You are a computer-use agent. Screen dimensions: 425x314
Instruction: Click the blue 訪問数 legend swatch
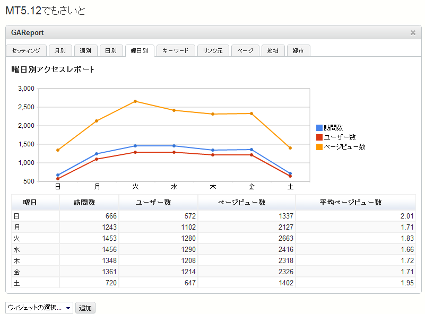coord(319,128)
